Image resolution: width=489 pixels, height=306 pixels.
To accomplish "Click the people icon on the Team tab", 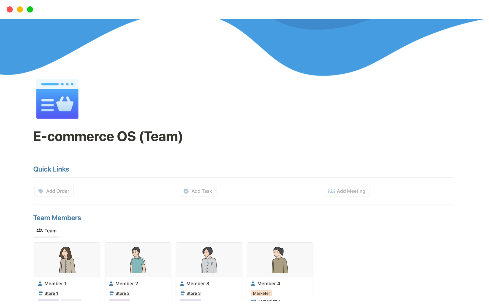I will pyautogui.click(x=40, y=230).
